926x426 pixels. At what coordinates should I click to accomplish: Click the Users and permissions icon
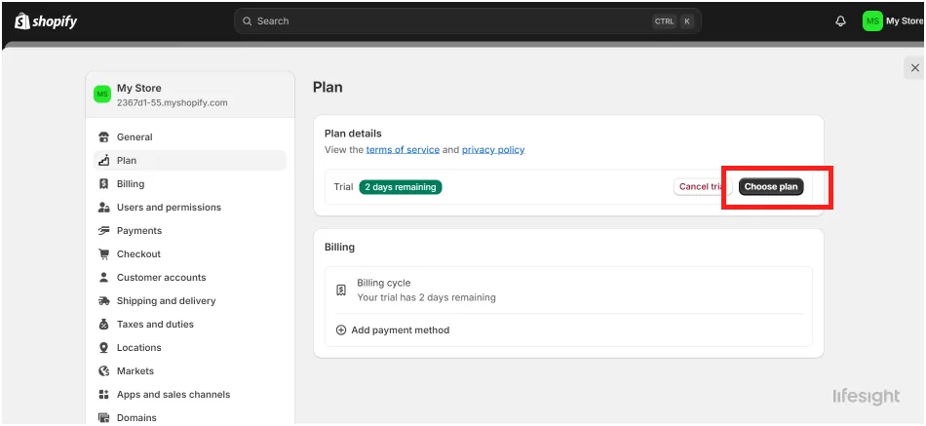point(104,208)
